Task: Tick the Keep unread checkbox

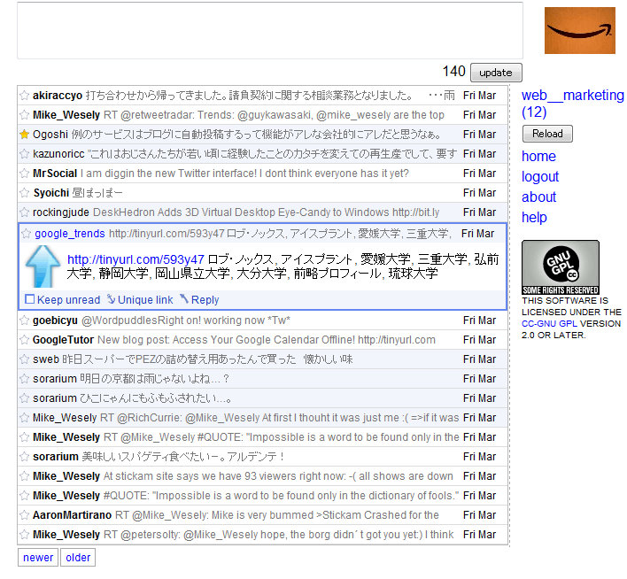Action: tap(29, 299)
